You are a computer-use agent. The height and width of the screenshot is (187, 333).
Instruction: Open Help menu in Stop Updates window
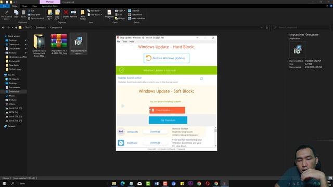click(132, 42)
